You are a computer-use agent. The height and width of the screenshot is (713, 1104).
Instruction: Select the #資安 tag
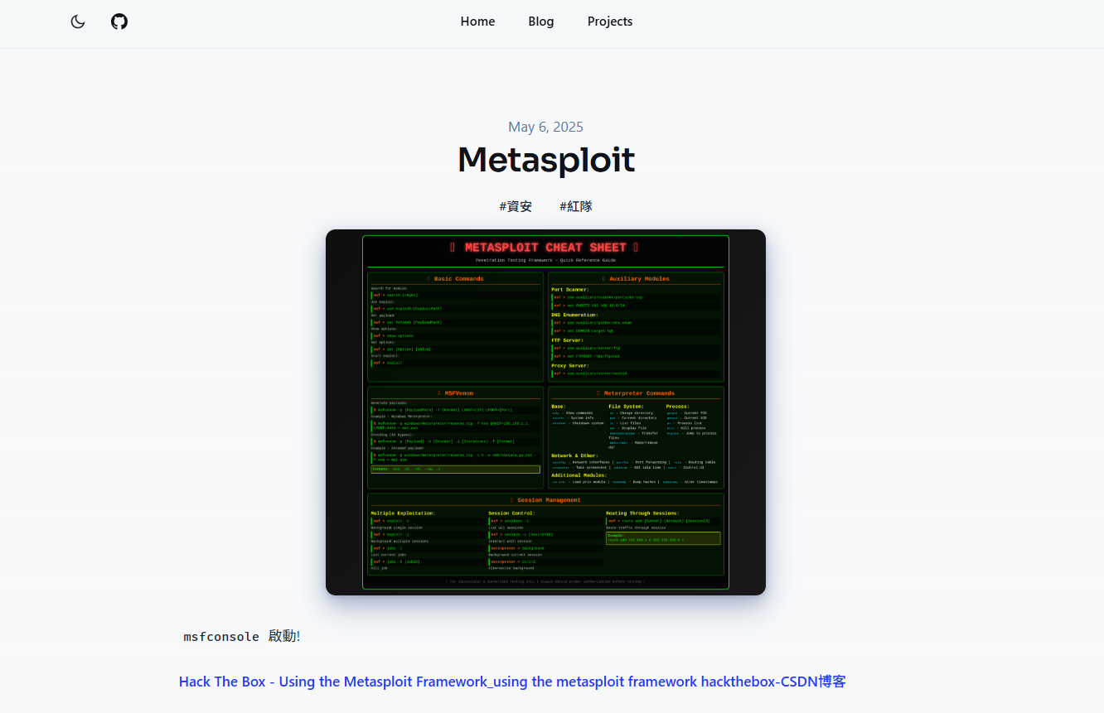click(x=516, y=206)
